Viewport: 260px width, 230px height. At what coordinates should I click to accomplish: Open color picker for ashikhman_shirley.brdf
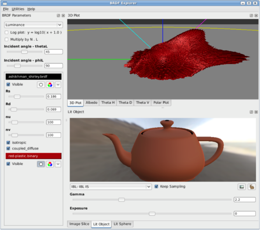[50, 84]
